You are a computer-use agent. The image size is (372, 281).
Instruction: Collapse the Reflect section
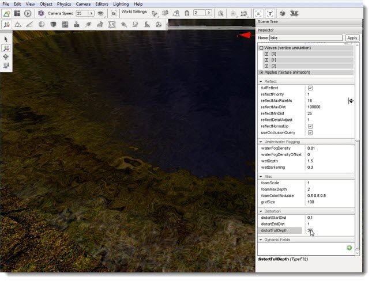point(261,82)
